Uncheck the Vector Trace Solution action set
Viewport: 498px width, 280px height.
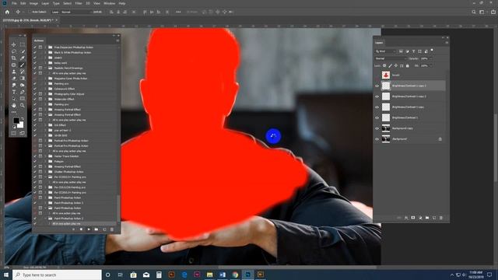click(35, 156)
